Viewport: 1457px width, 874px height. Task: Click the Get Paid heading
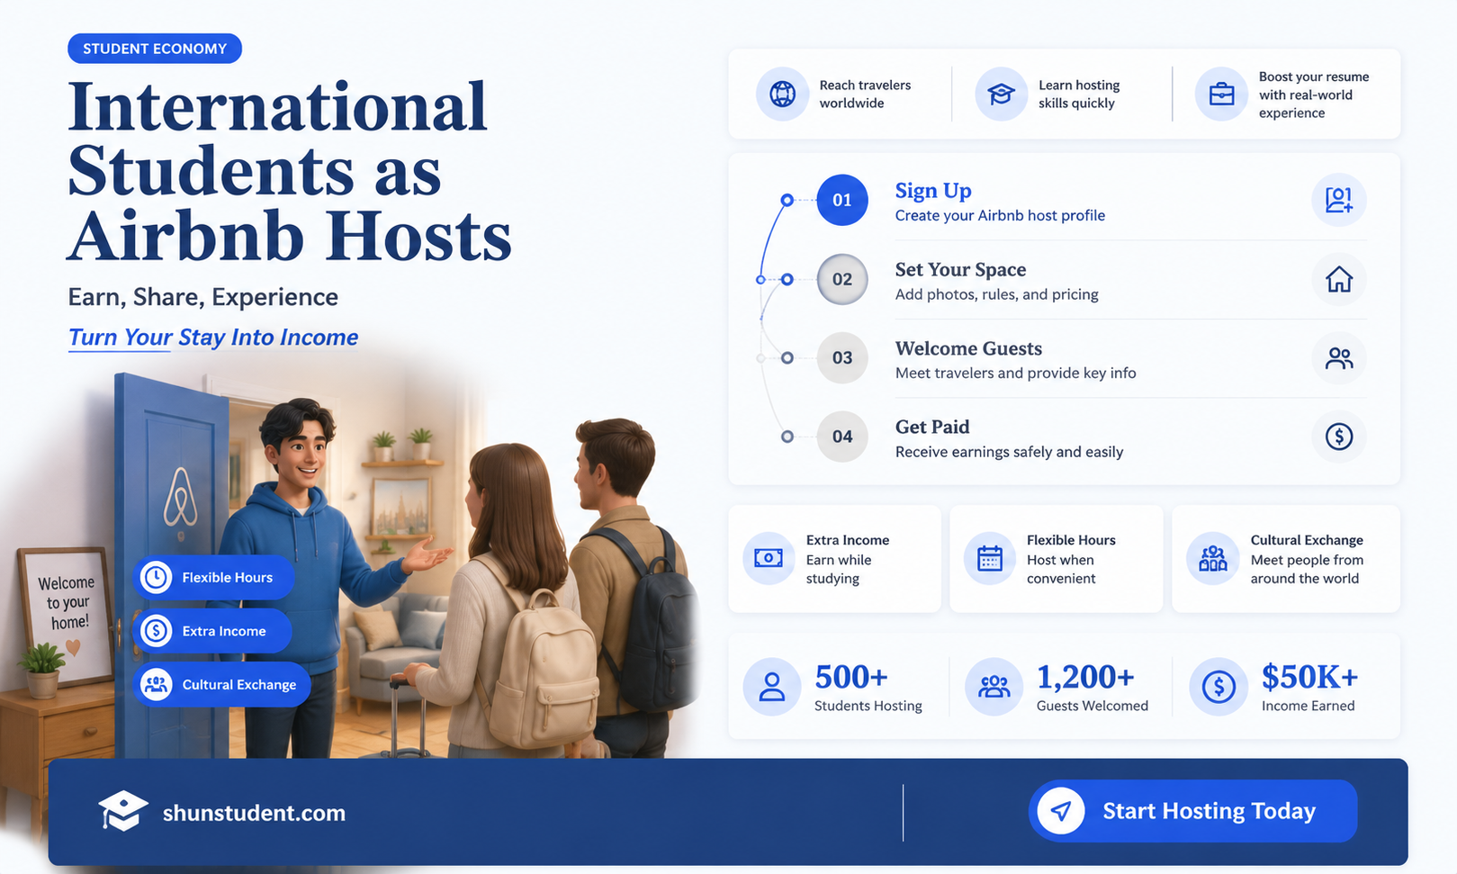click(932, 427)
